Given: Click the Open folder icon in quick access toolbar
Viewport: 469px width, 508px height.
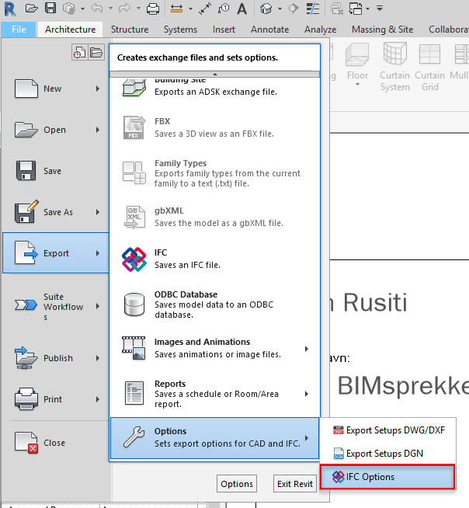Looking at the screenshot, I should click(31, 8).
